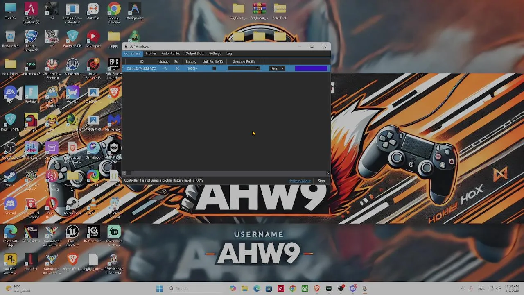Open the Hotkeys/About link

coord(300,181)
